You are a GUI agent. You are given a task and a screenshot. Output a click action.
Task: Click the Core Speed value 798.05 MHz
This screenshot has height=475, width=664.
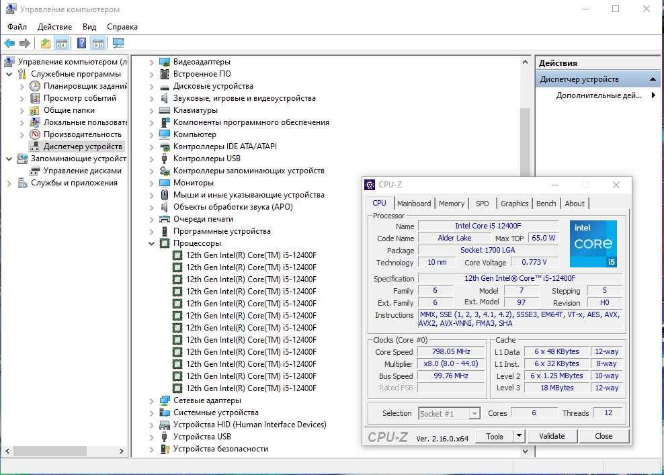point(451,351)
